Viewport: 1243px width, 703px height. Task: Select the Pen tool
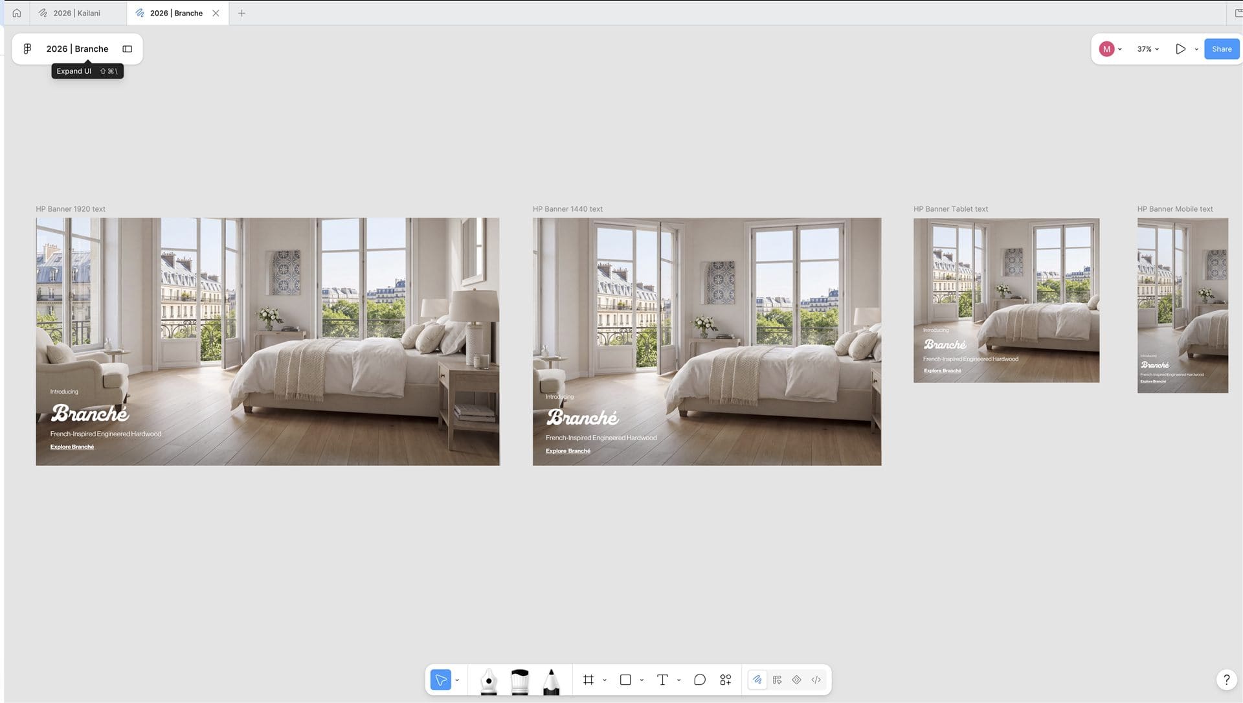pyautogui.click(x=489, y=681)
